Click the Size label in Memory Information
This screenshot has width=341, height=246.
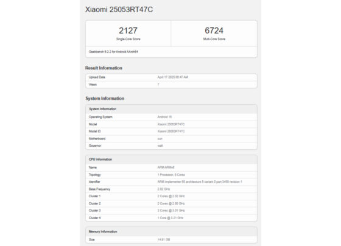pos(91,240)
